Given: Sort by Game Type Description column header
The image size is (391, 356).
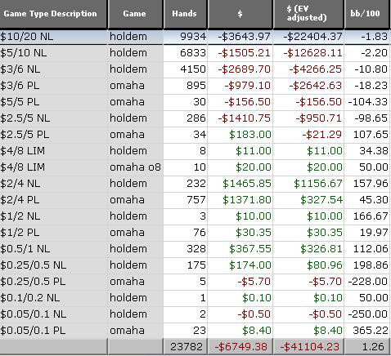Looking at the screenshot, I should (53, 14).
